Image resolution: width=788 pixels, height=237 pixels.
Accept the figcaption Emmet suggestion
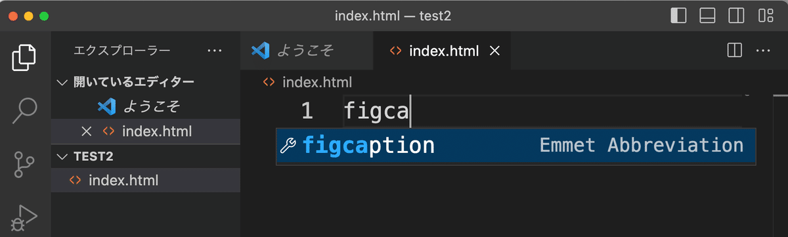[515, 145]
